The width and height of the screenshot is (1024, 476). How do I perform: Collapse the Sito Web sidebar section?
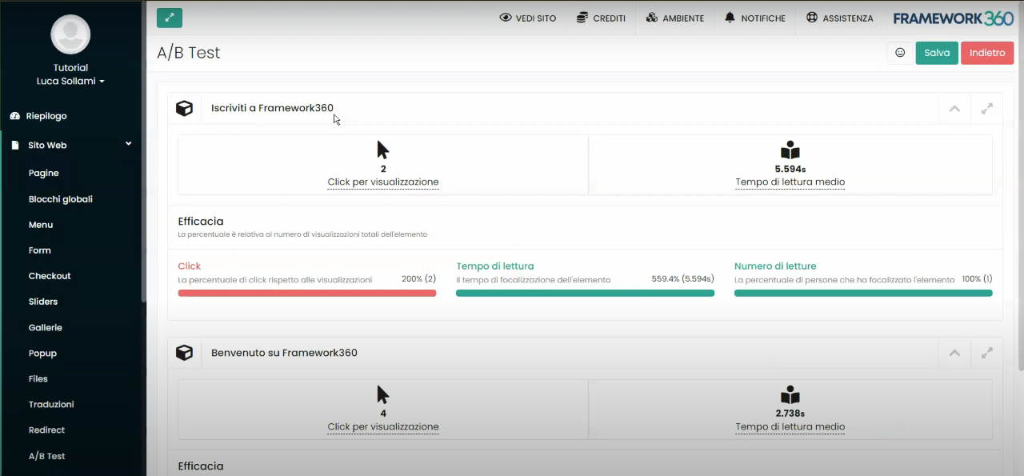coord(128,145)
